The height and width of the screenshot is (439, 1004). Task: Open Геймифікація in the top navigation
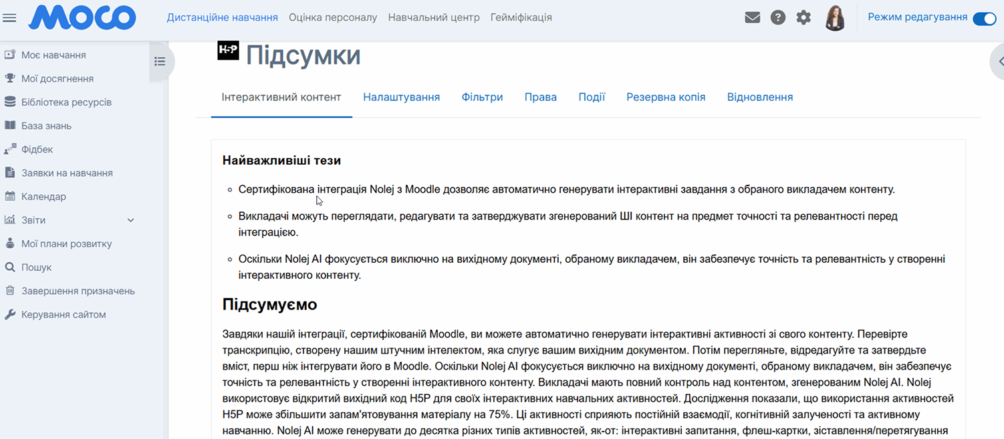tap(521, 17)
